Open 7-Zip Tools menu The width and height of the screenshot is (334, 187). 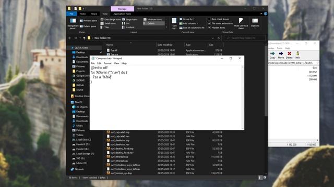pos(280,48)
